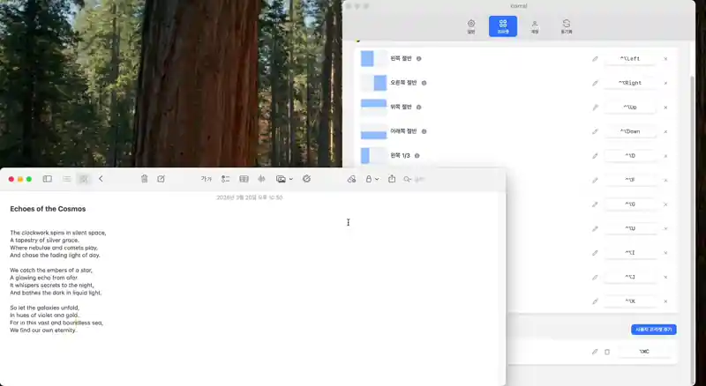Edit the preset with the ^⌥I shortcut
The image size is (706, 386).
click(595, 253)
